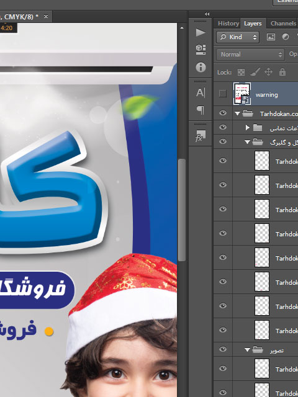Switch to the Layers tab
The height and width of the screenshot is (397, 298).
(x=253, y=24)
